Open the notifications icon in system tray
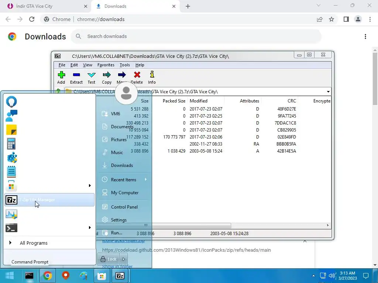The image size is (378, 283). point(366,276)
